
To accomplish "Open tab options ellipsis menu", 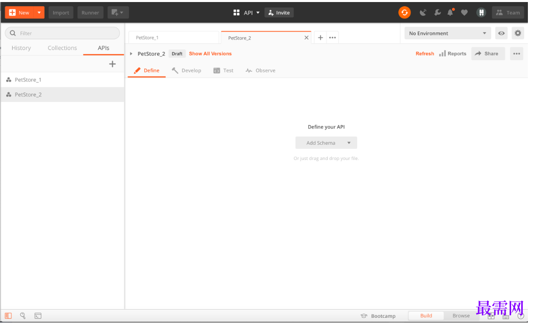I will click(332, 38).
